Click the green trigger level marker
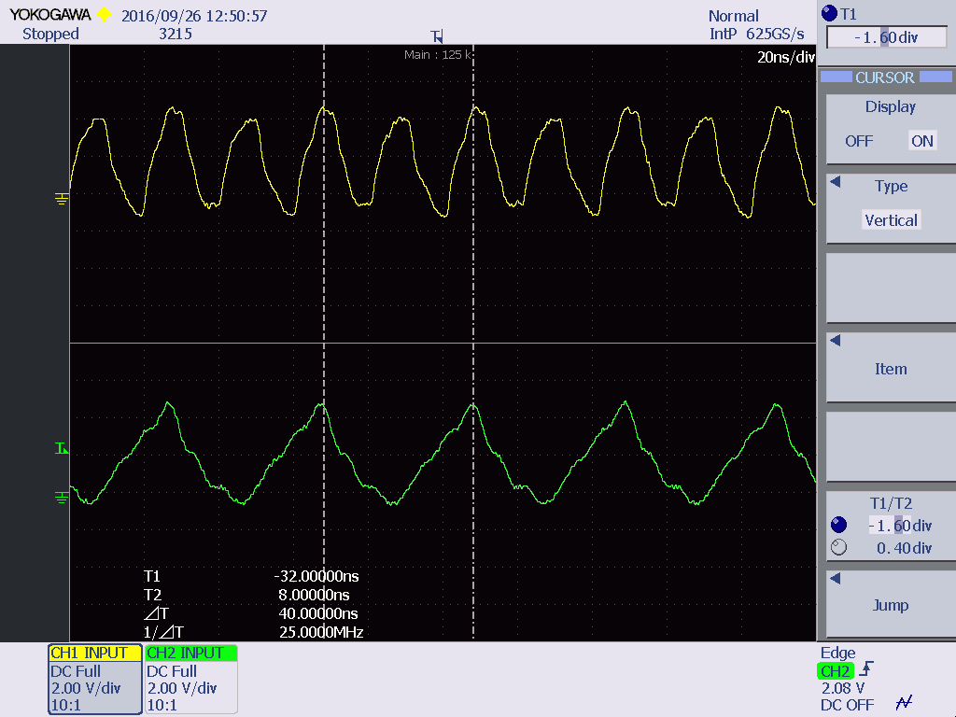Viewport: 956px width, 717px height. [x=62, y=449]
